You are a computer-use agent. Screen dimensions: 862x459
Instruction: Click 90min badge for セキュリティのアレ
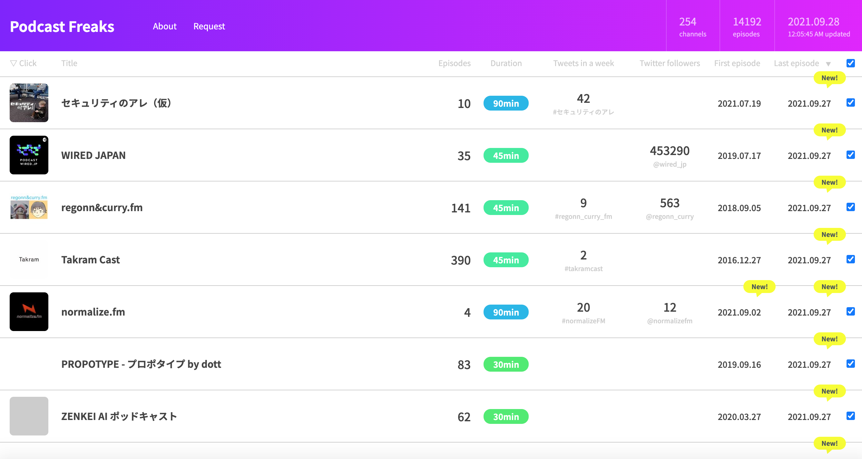506,103
